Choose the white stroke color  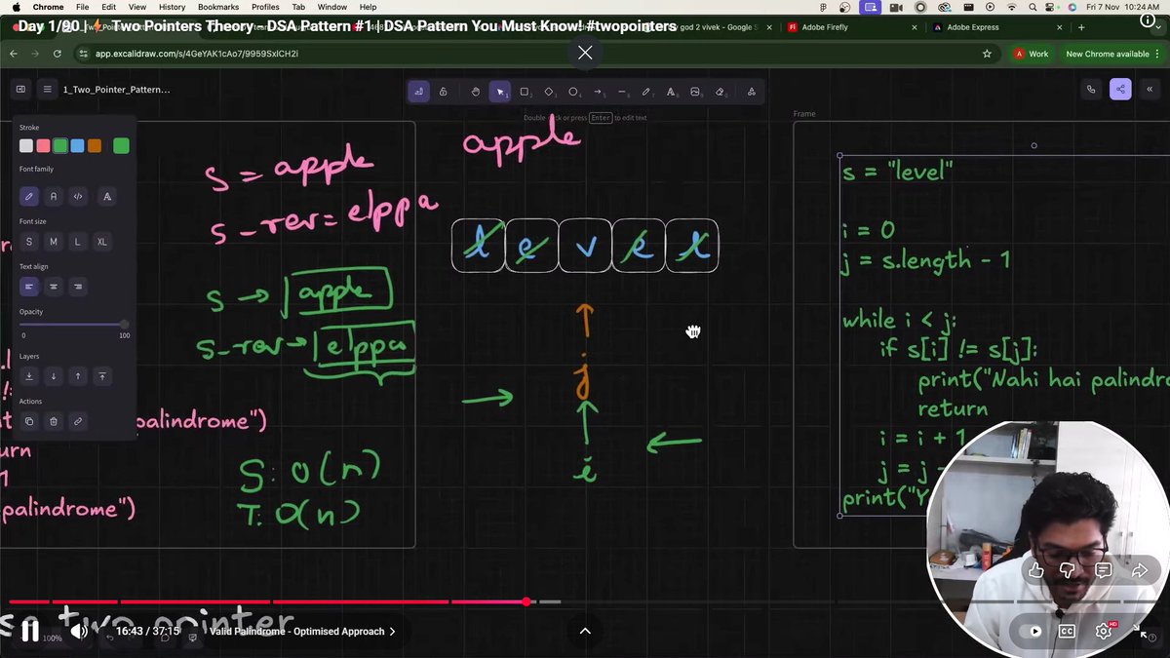tap(26, 146)
